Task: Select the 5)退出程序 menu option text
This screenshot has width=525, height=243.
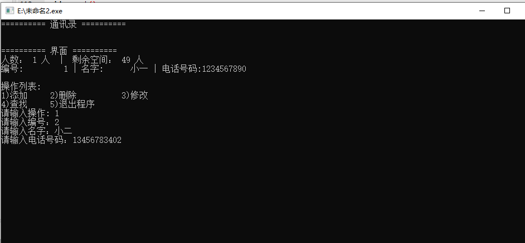Action: (x=72, y=105)
